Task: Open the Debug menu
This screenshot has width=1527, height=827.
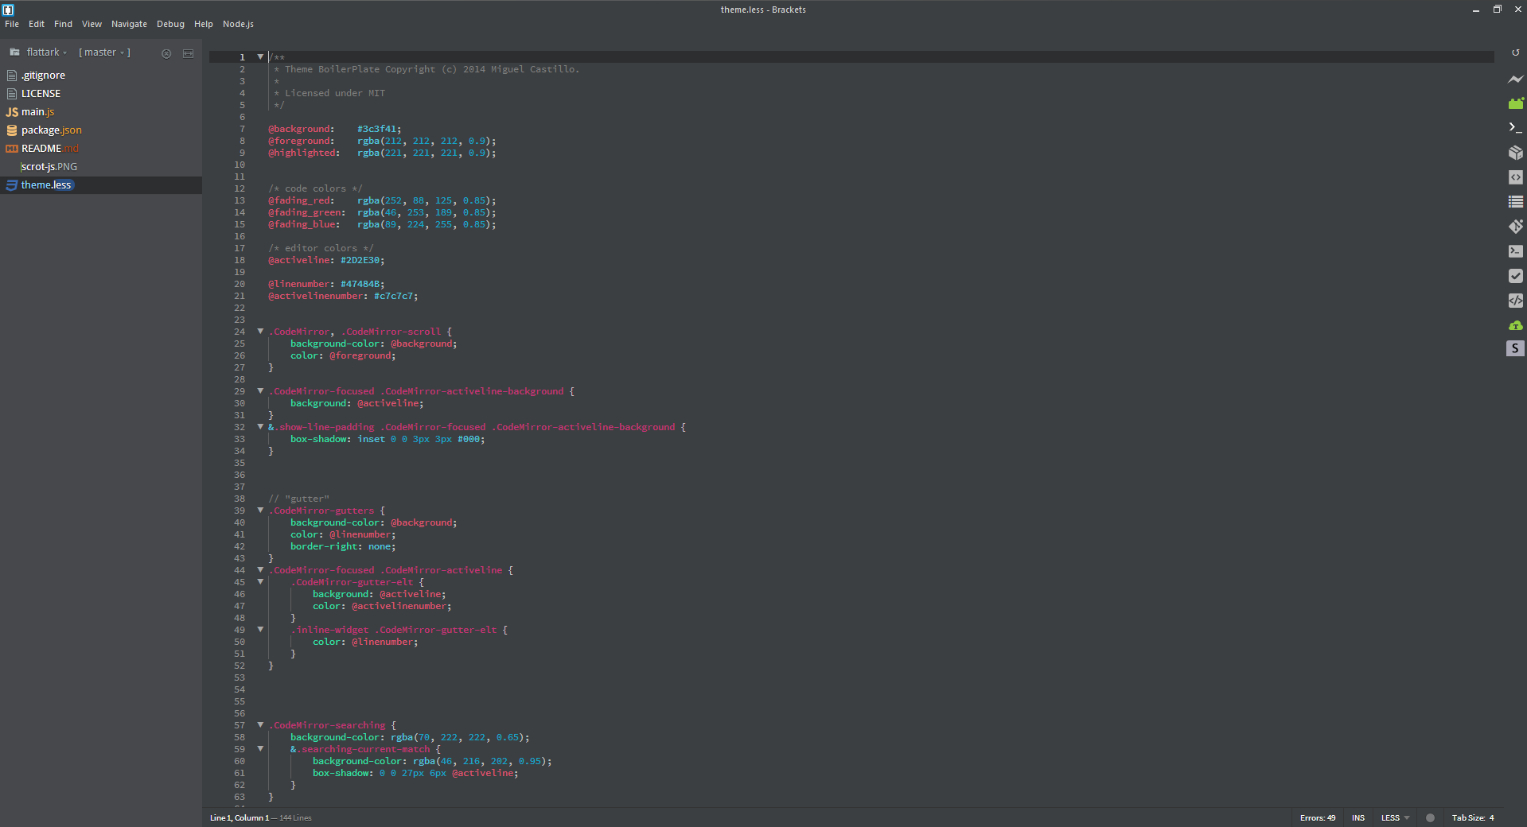Action: point(170,24)
